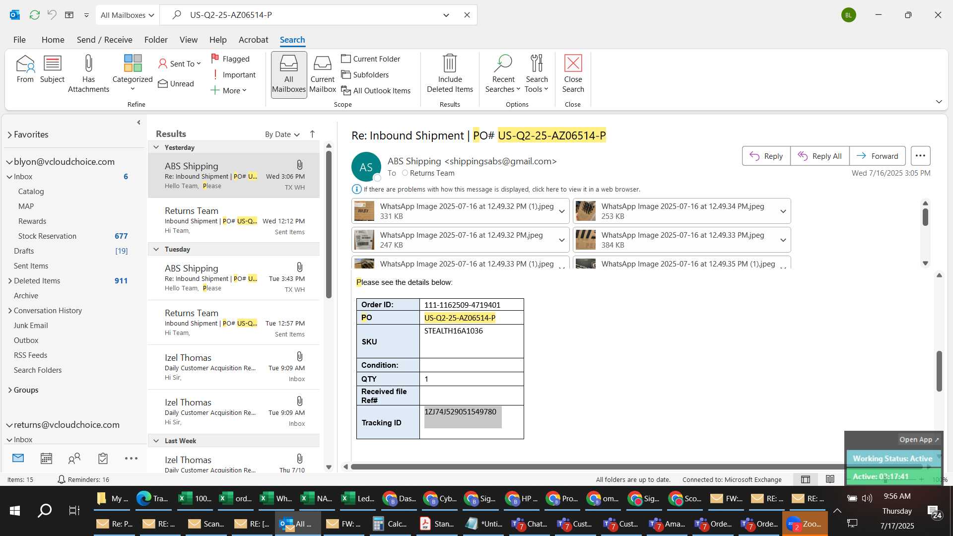Viewport: 953px width, 536px height.
Task: Switch to Reading view in status bar
Action: [830, 479]
